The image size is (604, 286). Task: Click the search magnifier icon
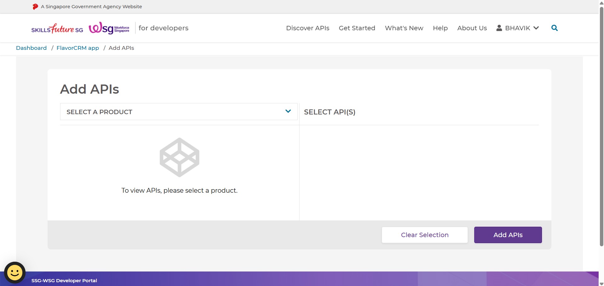tap(554, 28)
